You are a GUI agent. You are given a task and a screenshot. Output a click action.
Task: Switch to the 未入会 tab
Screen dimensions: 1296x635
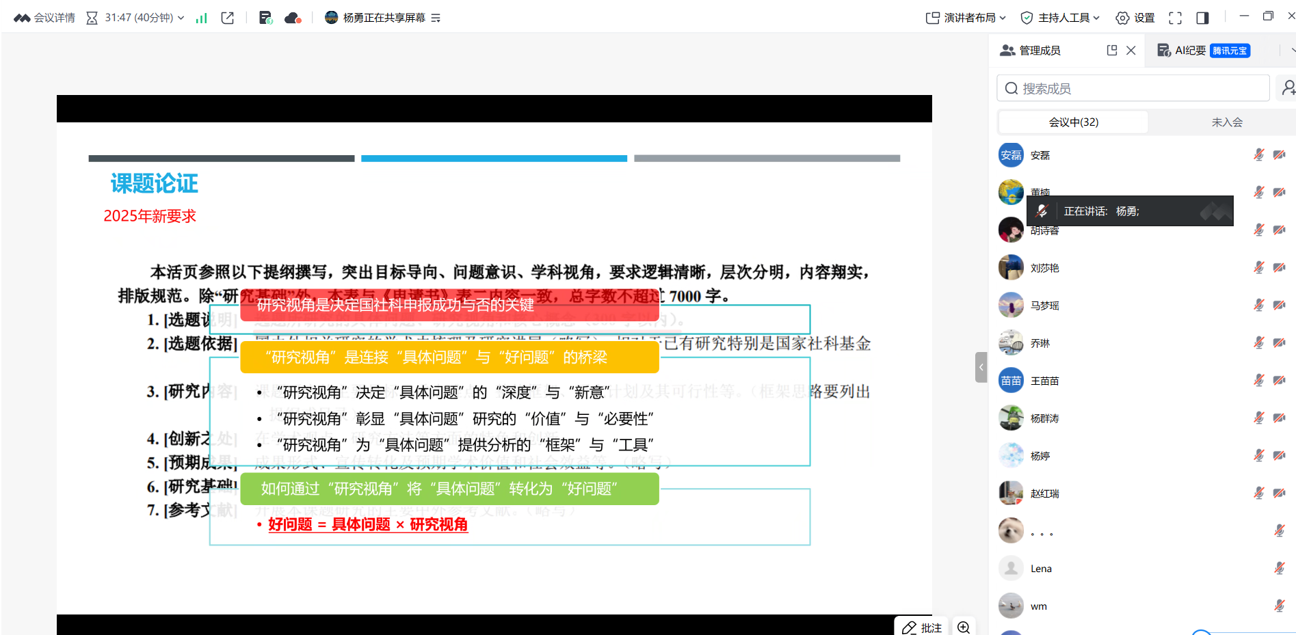pyautogui.click(x=1226, y=122)
